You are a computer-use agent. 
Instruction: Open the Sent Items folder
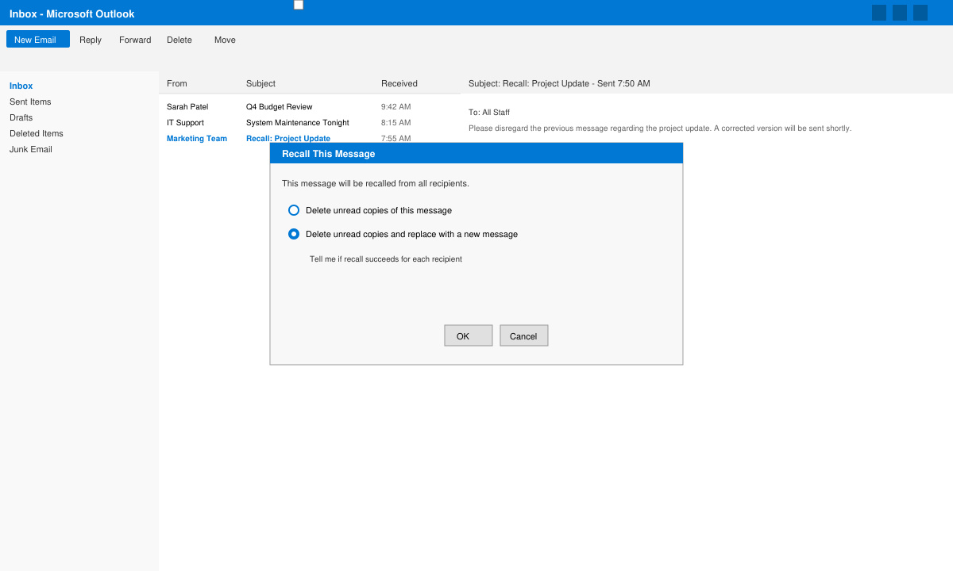pyautogui.click(x=30, y=102)
